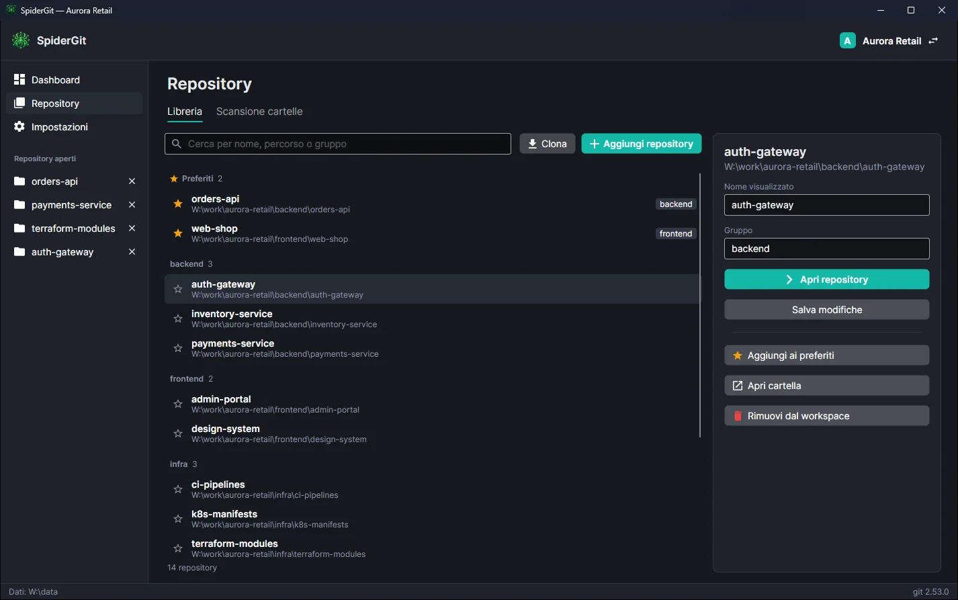Switch workspace via arrows next to Aurora Retail
The width and height of the screenshot is (958, 600).
pyautogui.click(x=933, y=41)
